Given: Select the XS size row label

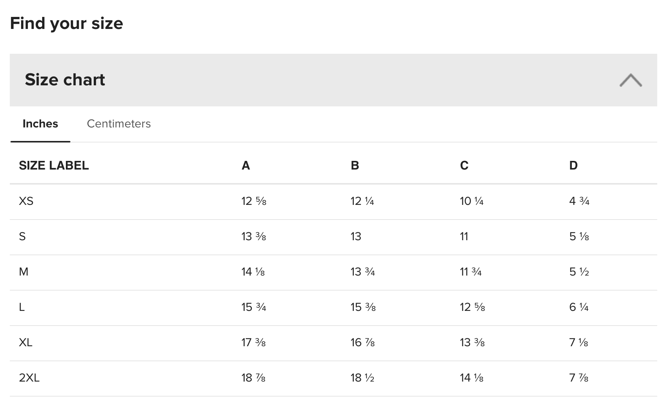Looking at the screenshot, I should coord(26,201).
